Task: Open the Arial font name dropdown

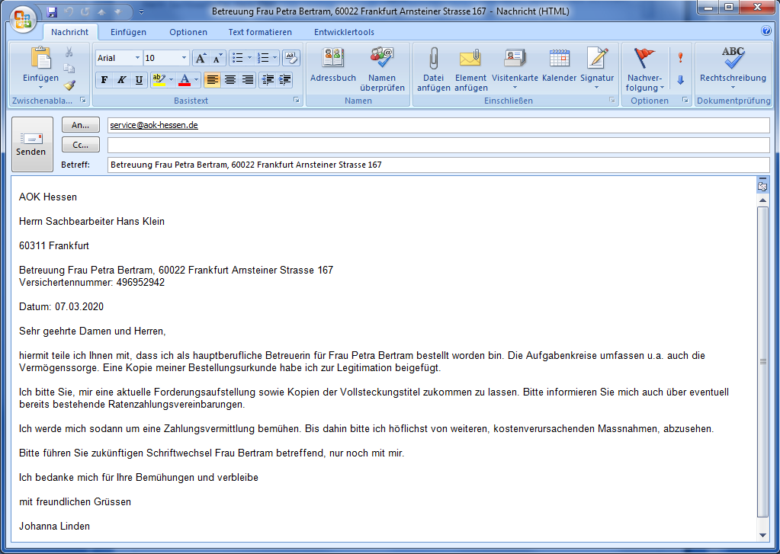Action: point(137,58)
